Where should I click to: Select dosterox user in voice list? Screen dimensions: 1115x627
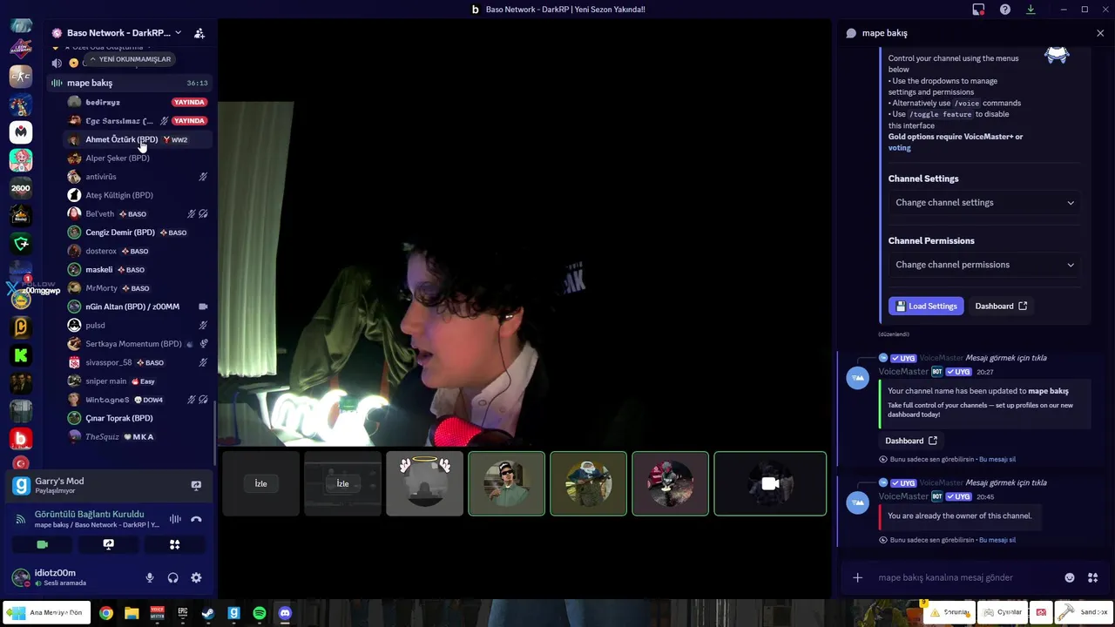click(138, 251)
